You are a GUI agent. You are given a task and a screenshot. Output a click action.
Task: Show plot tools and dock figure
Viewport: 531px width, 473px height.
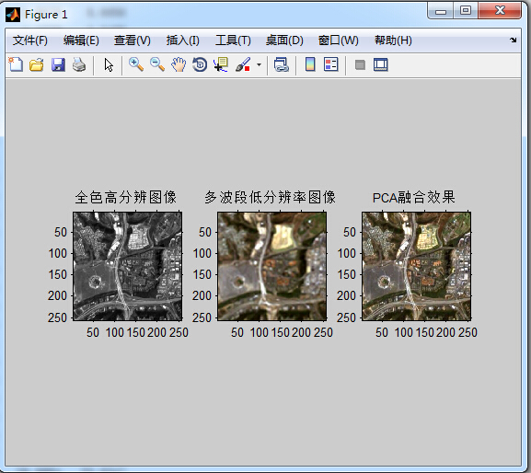point(381,64)
